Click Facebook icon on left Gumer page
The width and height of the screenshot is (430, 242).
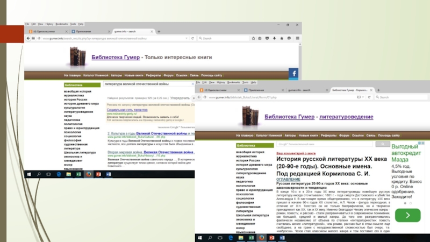pyautogui.click(x=293, y=74)
